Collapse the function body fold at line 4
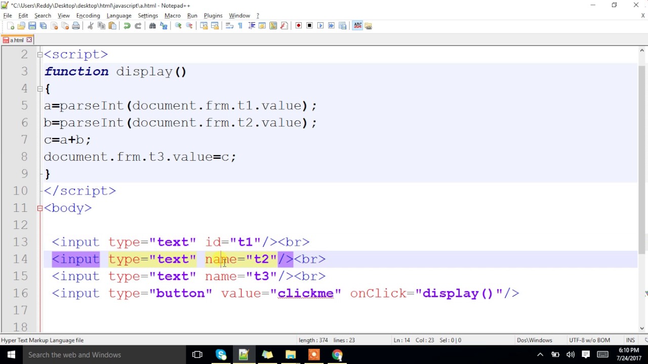The height and width of the screenshot is (364, 648). (x=40, y=88)
